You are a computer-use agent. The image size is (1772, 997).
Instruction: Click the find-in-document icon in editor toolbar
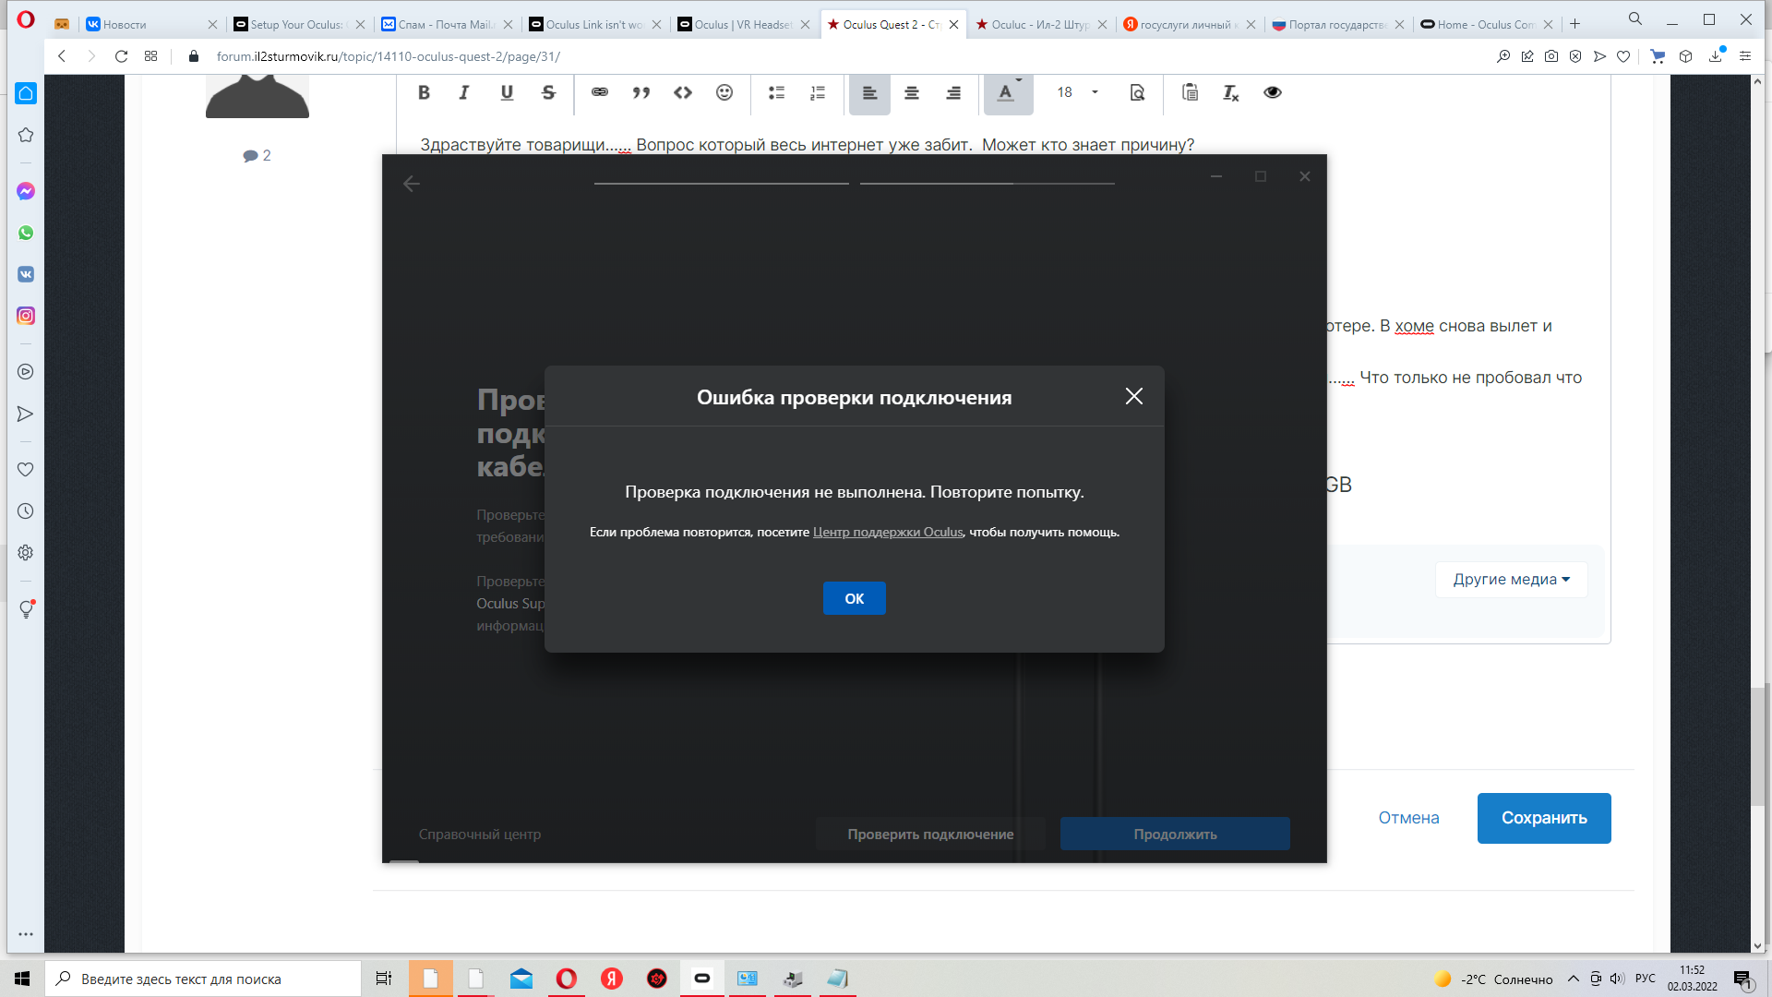(x=1137, y=92)
